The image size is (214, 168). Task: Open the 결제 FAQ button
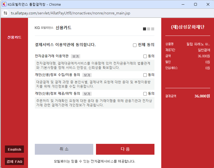14,161
